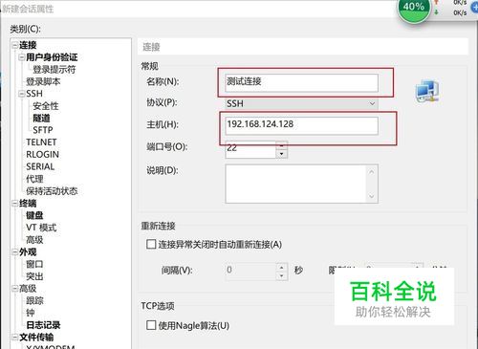Image resolution: width=478 pixels, height=349 pixels.
Task: Open 日志记录 settings in tree
Action: 43,325
